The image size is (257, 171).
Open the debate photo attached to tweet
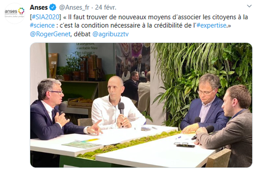(141, 105)
